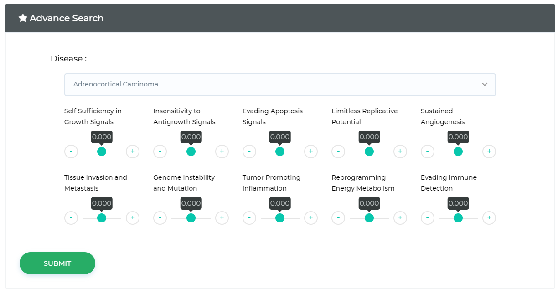The image size is (558, 293).
Task: Click plus for Tumor Promoting Inflammation
Action: (311, 218)
